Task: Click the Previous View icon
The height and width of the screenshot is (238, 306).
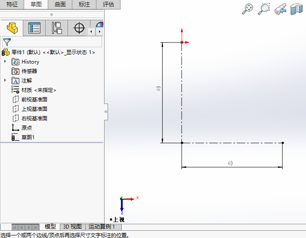Action: click(280, 9)
